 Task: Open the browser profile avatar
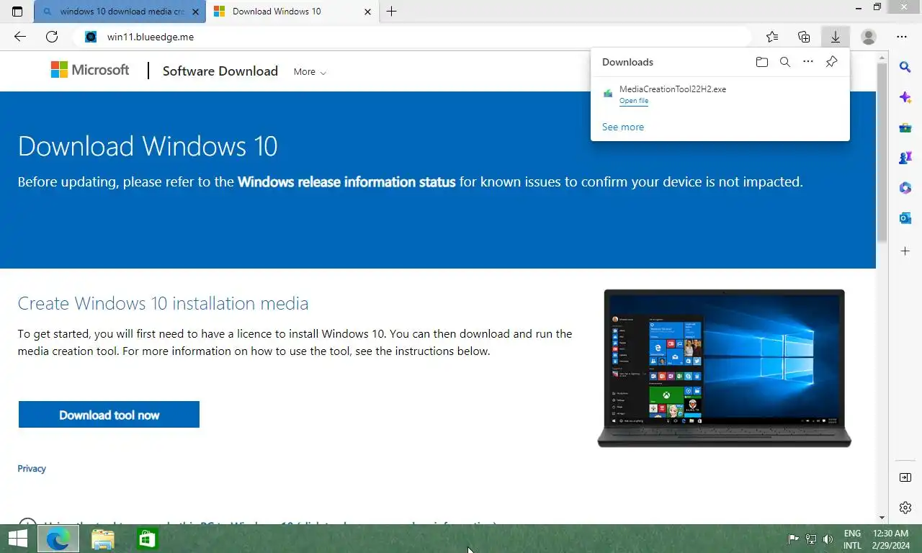coord(869,37)
